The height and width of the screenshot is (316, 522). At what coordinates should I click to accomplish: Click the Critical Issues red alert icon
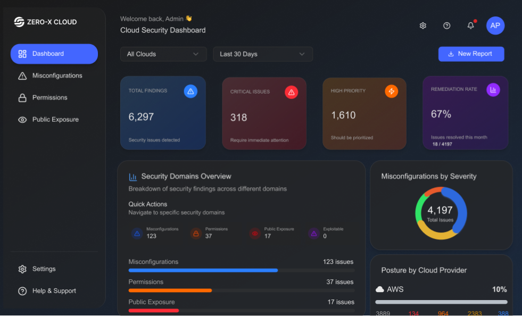291,93
